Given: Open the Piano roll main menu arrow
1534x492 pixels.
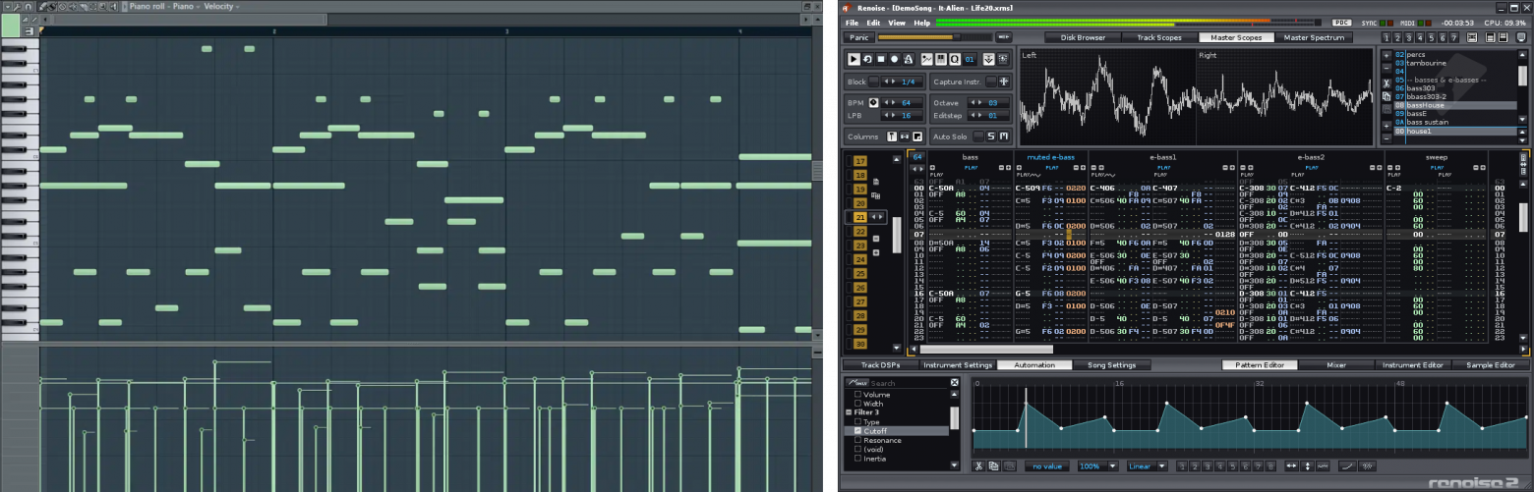Looking at the screenshot, I should pos(8,7).
